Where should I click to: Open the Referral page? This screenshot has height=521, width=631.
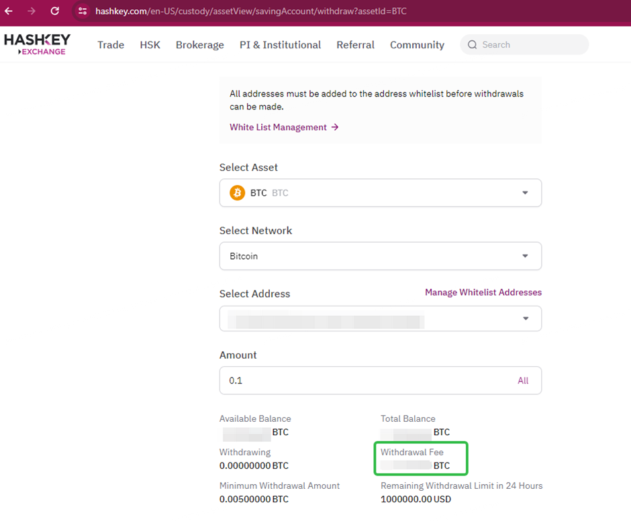355,44
